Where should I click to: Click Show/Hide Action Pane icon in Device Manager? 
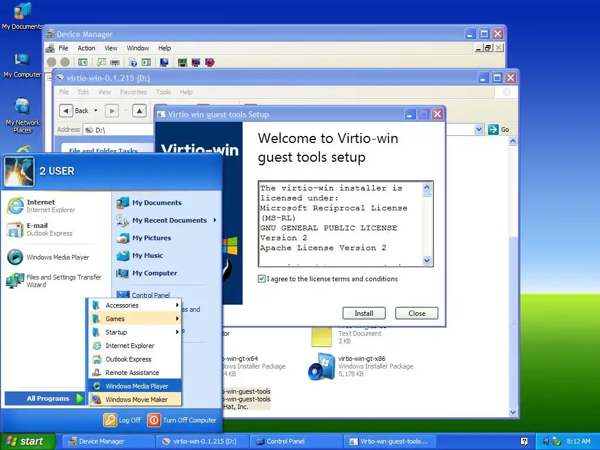146,62
